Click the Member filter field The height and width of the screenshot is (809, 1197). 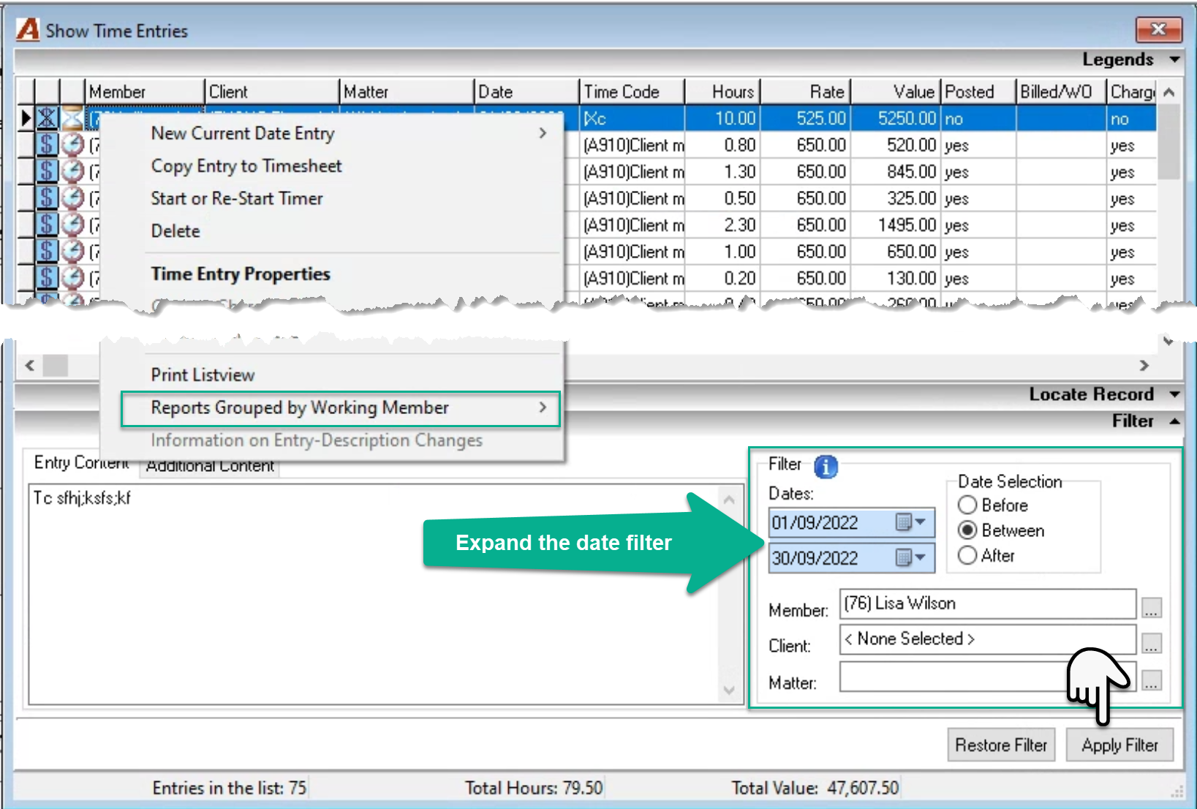pos(988,603)
